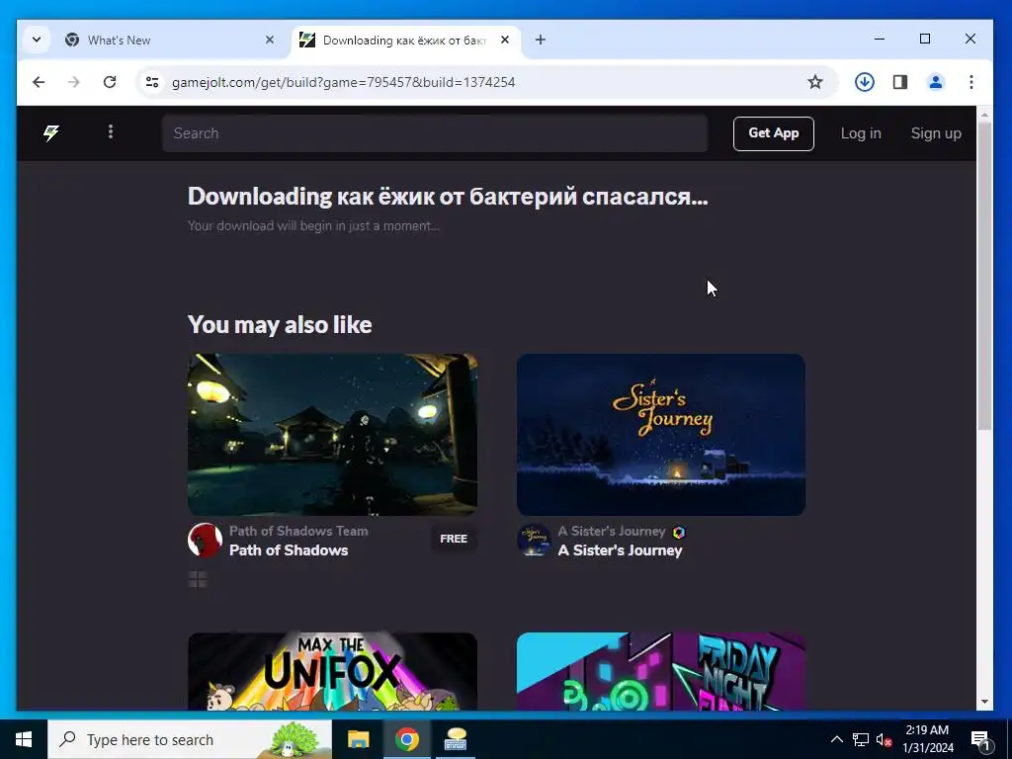Close the What's New tab

pyautogui.click(x=270, y=40)
